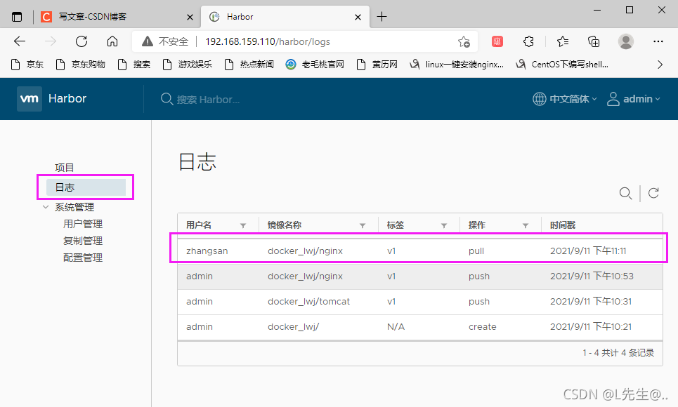Click the browser back arrow
This screenshot has height=407, width=678.
tap(20, 41)
